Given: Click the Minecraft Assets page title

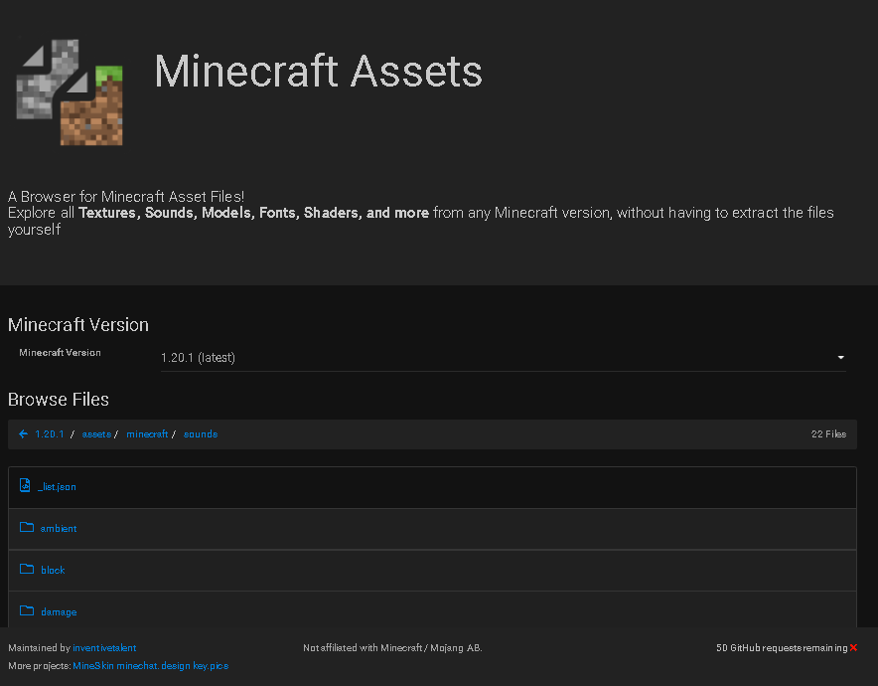Looking at the screenshot, I should (318, 72).
